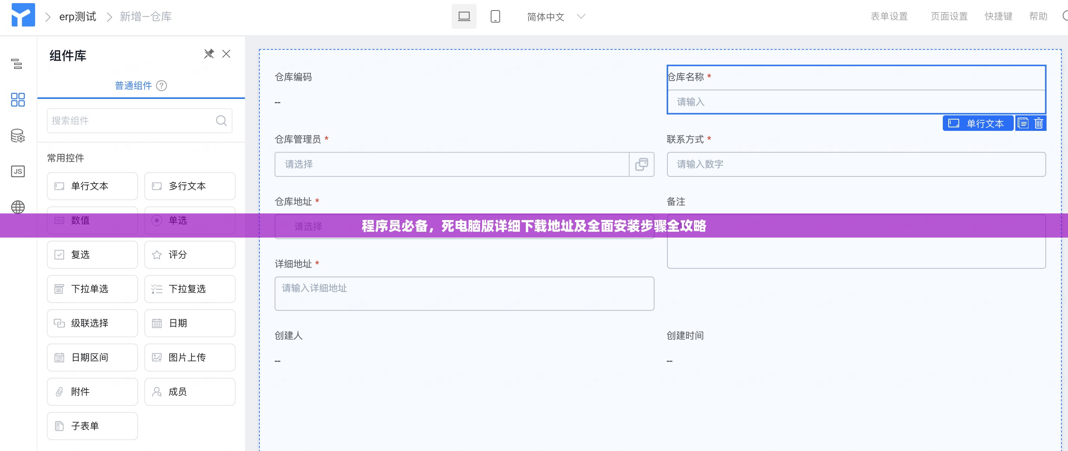Click the 新增-仓库 breadcrumb
1068x451 pixels.
(x=145, y=17)
